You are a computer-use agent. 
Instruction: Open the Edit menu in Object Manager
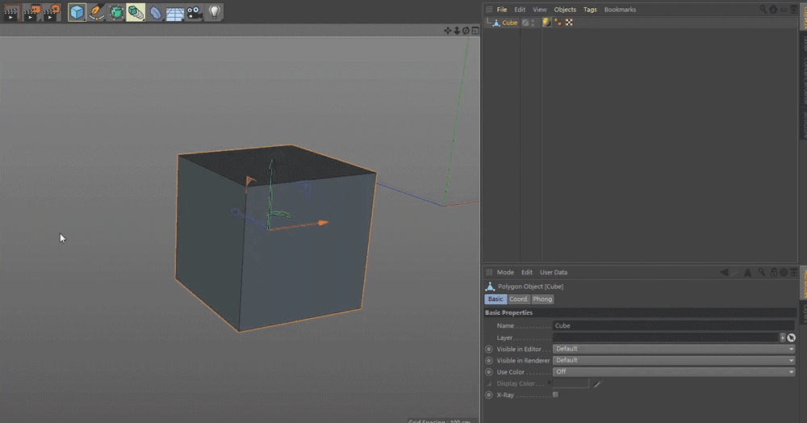(520, 9)
